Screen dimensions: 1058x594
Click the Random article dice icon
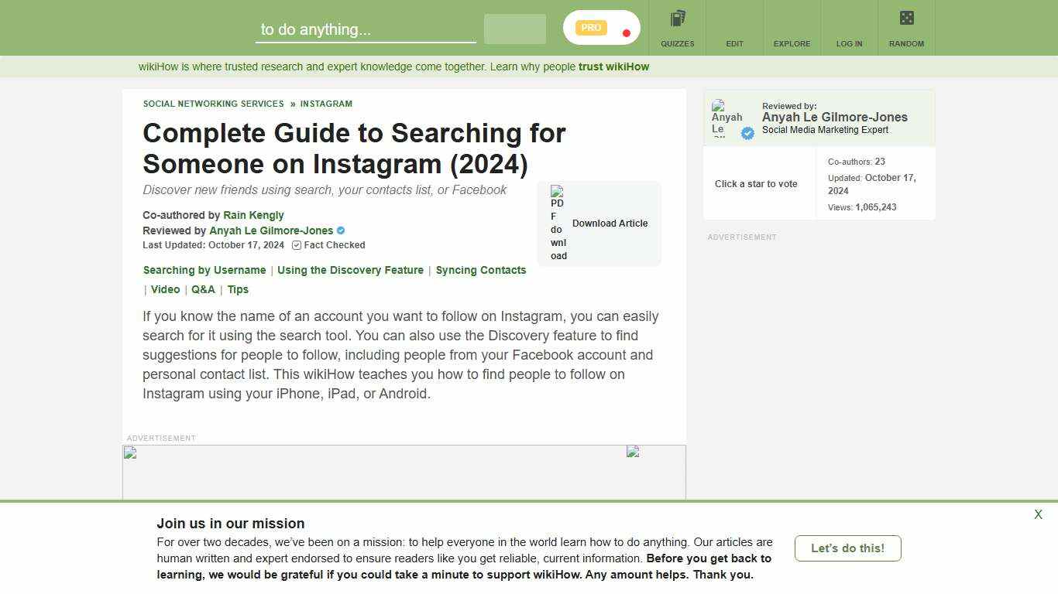point(906,17)
